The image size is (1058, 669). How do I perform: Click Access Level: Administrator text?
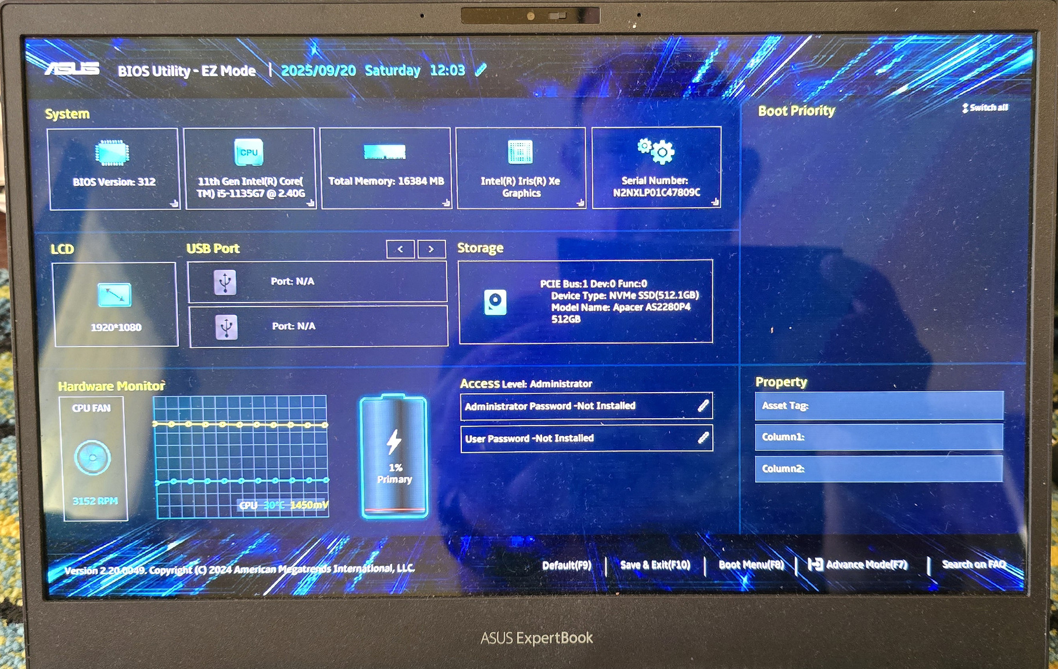526,384
